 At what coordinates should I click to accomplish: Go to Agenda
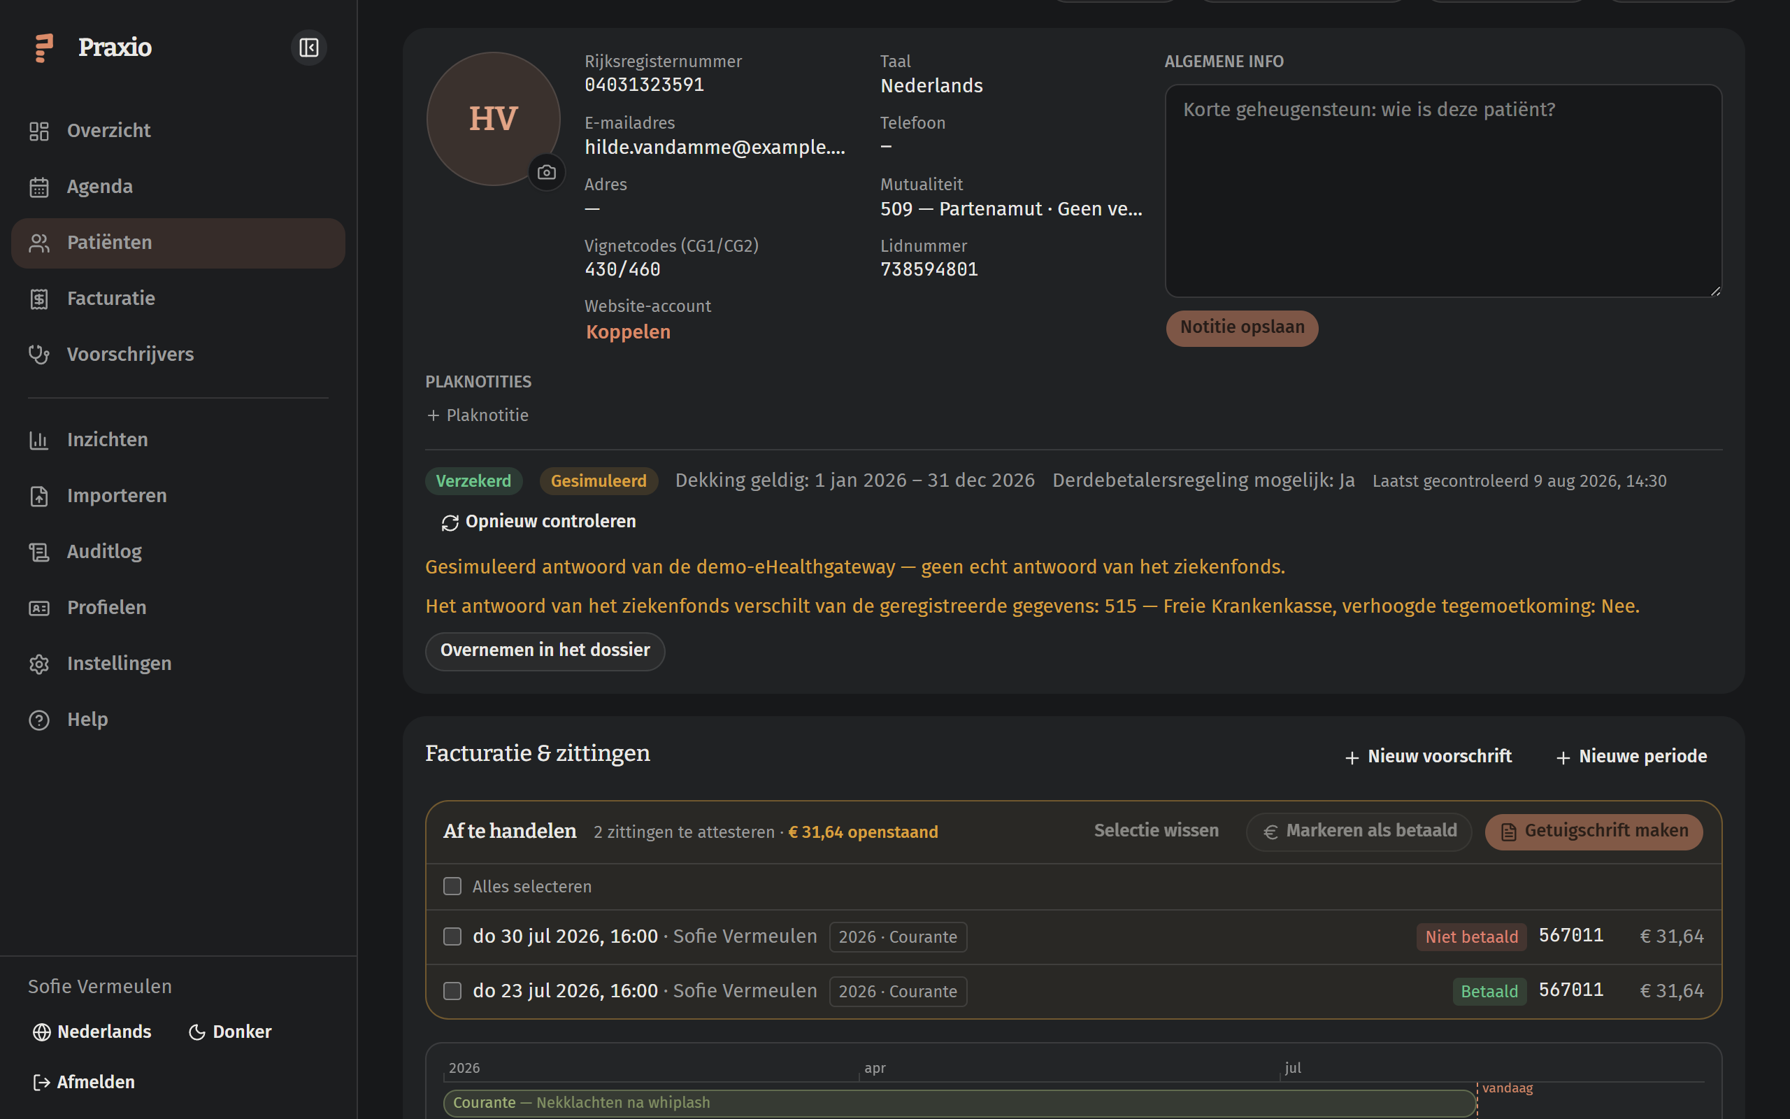point(178,187)
